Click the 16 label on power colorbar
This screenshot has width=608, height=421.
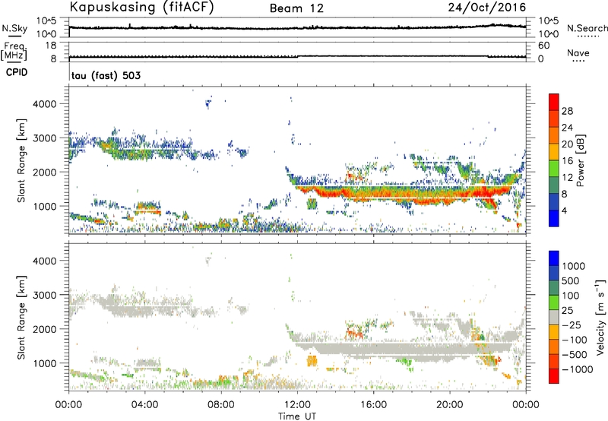coord(567,161)
